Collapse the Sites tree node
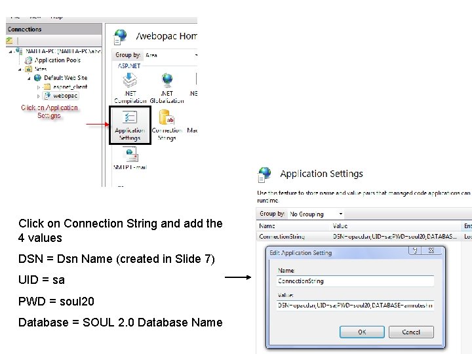 click(x=20, y=69)
